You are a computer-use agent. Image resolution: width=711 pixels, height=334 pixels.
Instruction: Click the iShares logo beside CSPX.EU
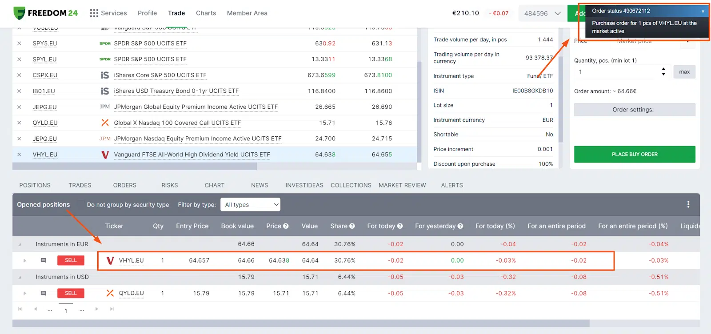pyautogui.click(x=105, y=75)
